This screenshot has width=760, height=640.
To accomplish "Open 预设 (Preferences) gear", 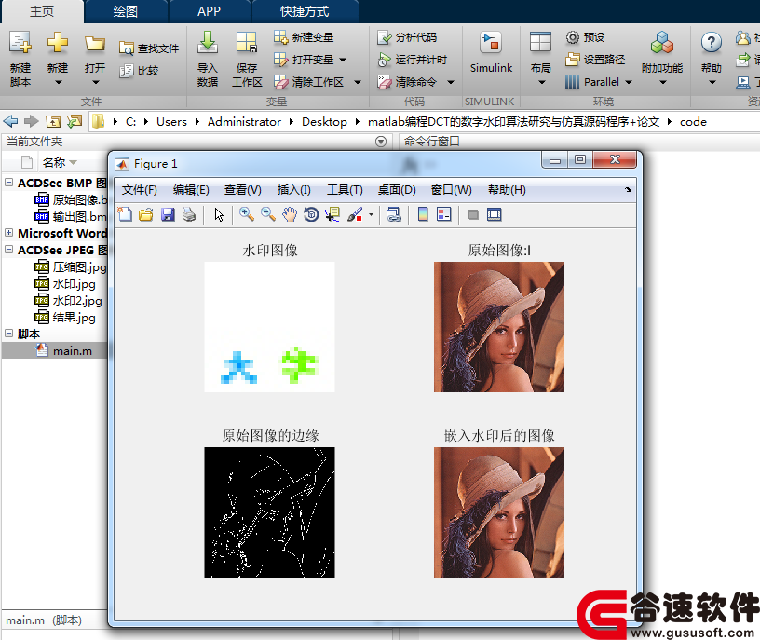I will tap(573, 37).
